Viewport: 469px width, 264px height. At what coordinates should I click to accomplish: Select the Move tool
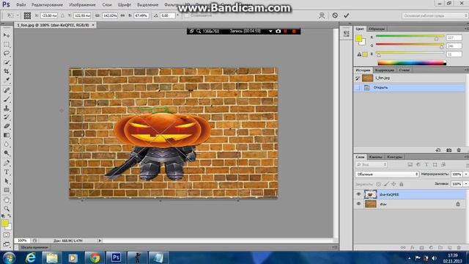[x=7, y=35]
